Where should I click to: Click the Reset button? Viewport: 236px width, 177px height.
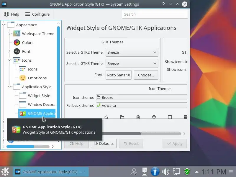coord(131,143)
